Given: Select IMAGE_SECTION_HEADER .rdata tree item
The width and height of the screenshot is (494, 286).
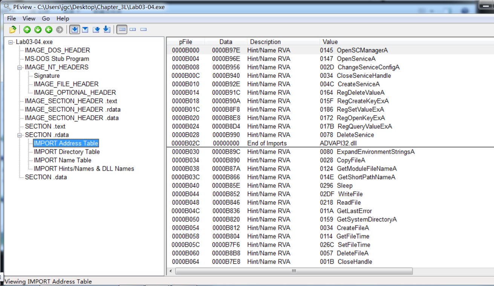Looking at the screenshot, I should (x=73, y=109).
